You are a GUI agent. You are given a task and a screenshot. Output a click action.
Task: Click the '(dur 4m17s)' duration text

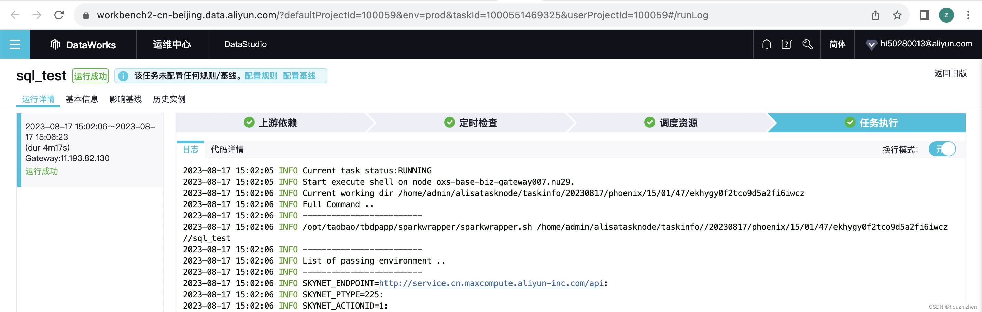(47, 147)
